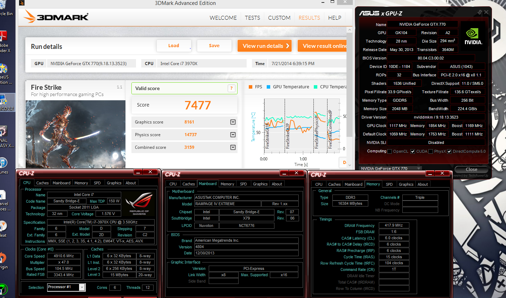This screenshot has width=506, height=298.
Task: Open SPD tab in first CPU-Z window
Action: (97, 183)
